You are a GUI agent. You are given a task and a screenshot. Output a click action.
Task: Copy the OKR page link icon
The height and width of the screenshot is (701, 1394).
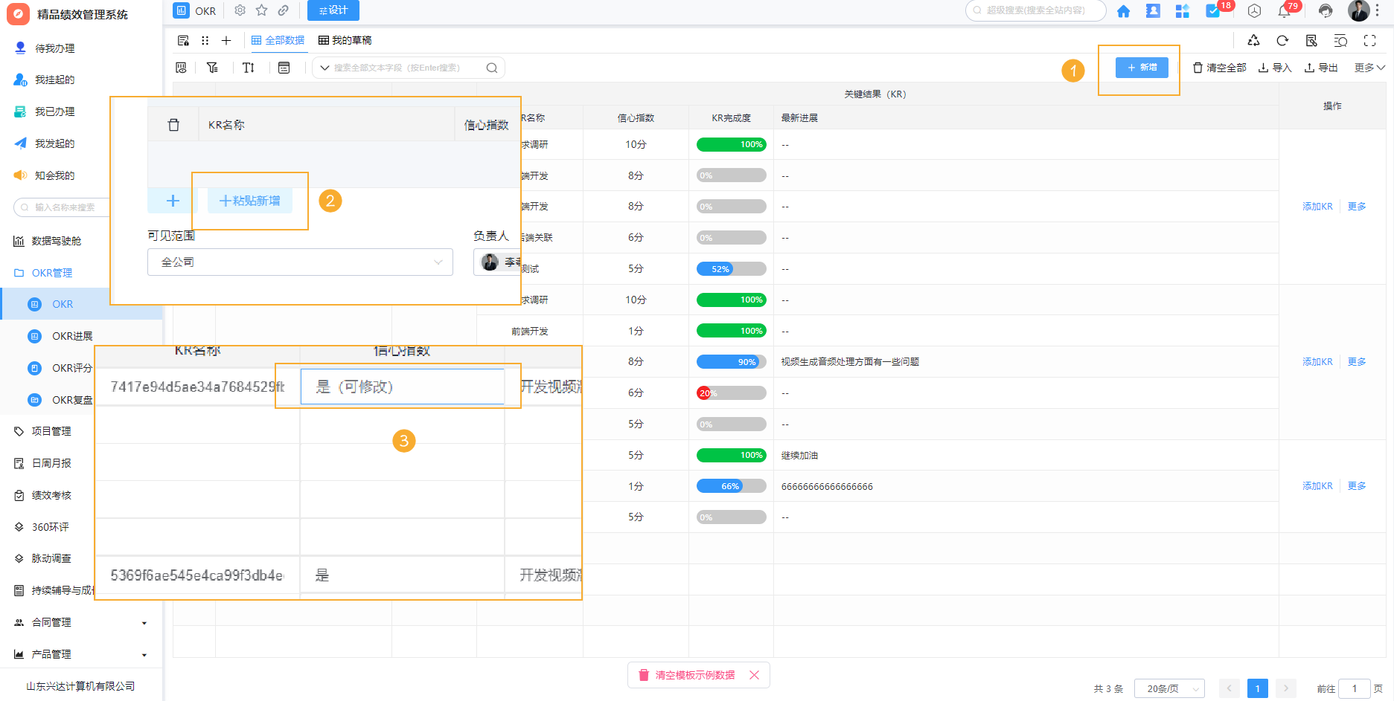click(x=284, y=10)
